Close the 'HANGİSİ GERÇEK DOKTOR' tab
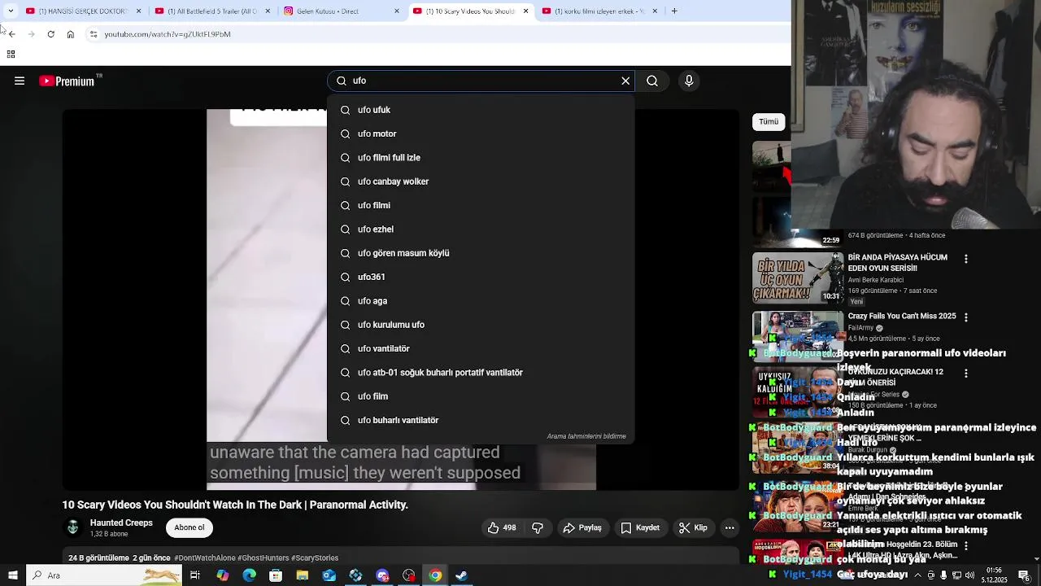This screenshot has height=586, width=1041. coord(138,11)
